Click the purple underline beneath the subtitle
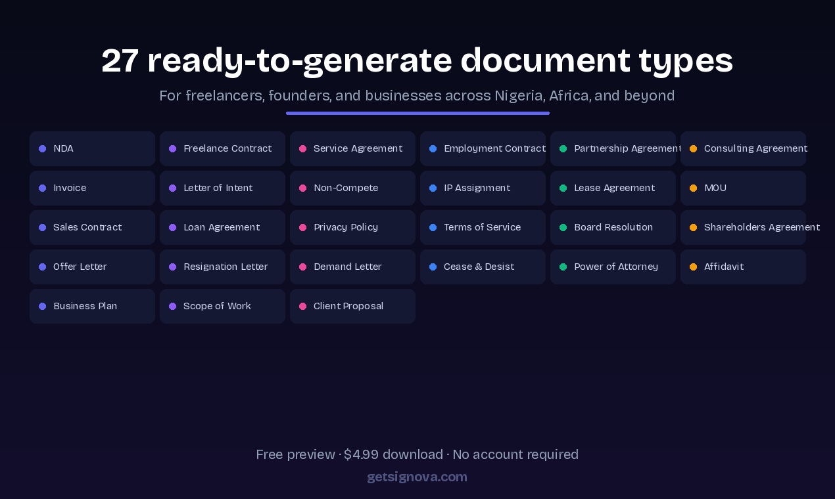 (x=418, y=113)
